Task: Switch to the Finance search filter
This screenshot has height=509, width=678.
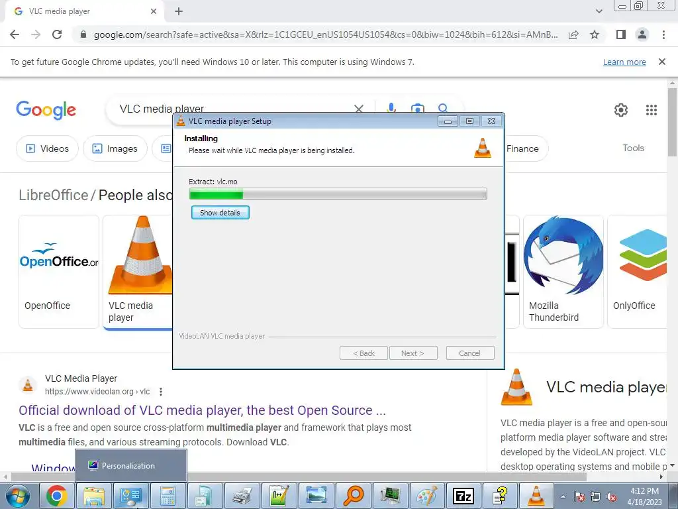Action: 526,148
